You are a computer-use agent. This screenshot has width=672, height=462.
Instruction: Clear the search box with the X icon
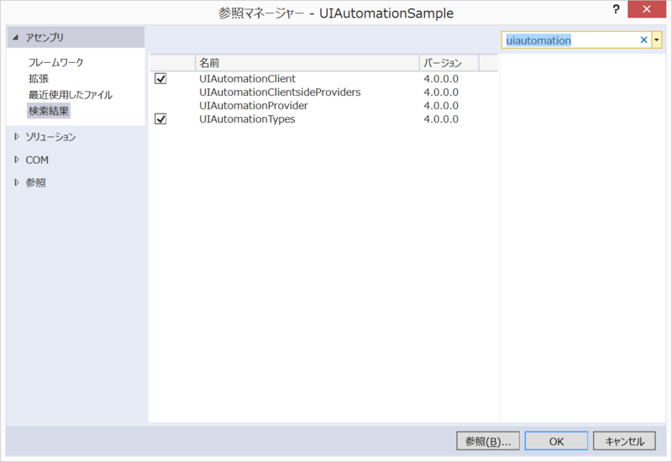pyautogui.click(x=643, y=40)
